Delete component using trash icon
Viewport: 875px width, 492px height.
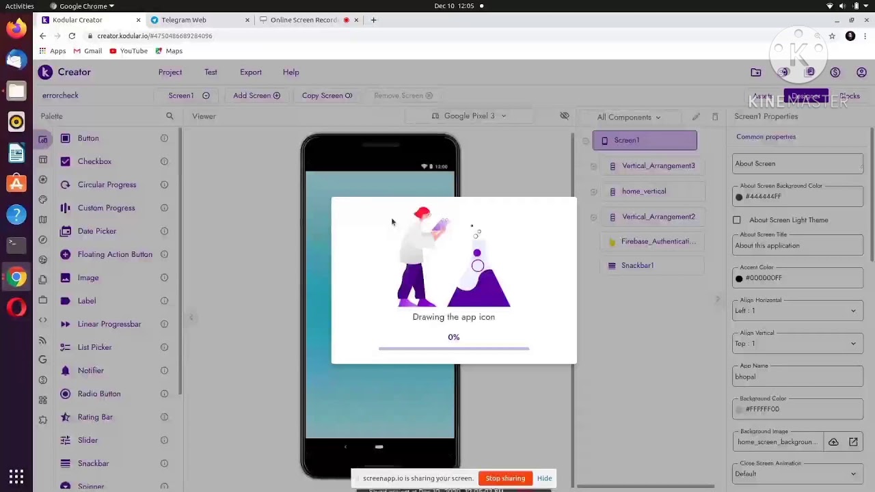[x=715, y=117]
